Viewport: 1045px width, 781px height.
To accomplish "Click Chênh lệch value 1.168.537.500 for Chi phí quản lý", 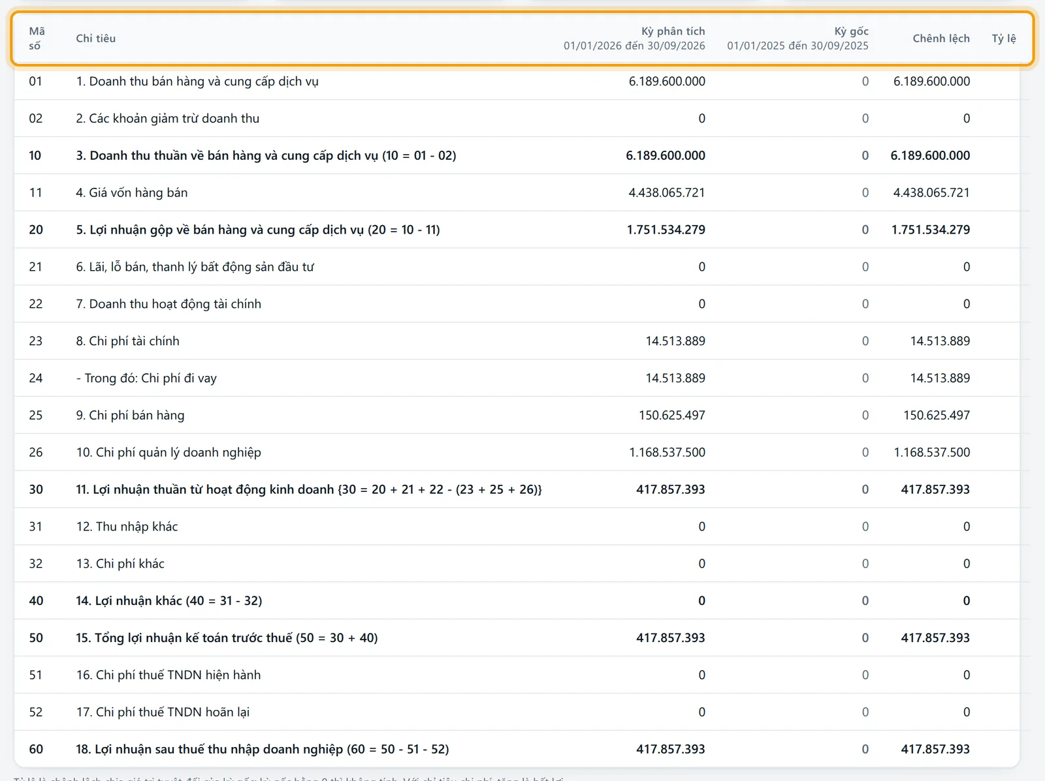I will pos(932,452).
